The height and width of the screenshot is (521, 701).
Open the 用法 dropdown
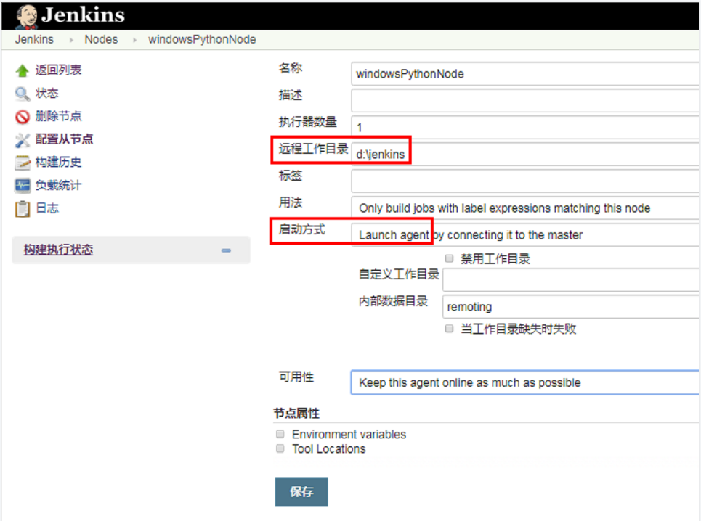(526, 208)
